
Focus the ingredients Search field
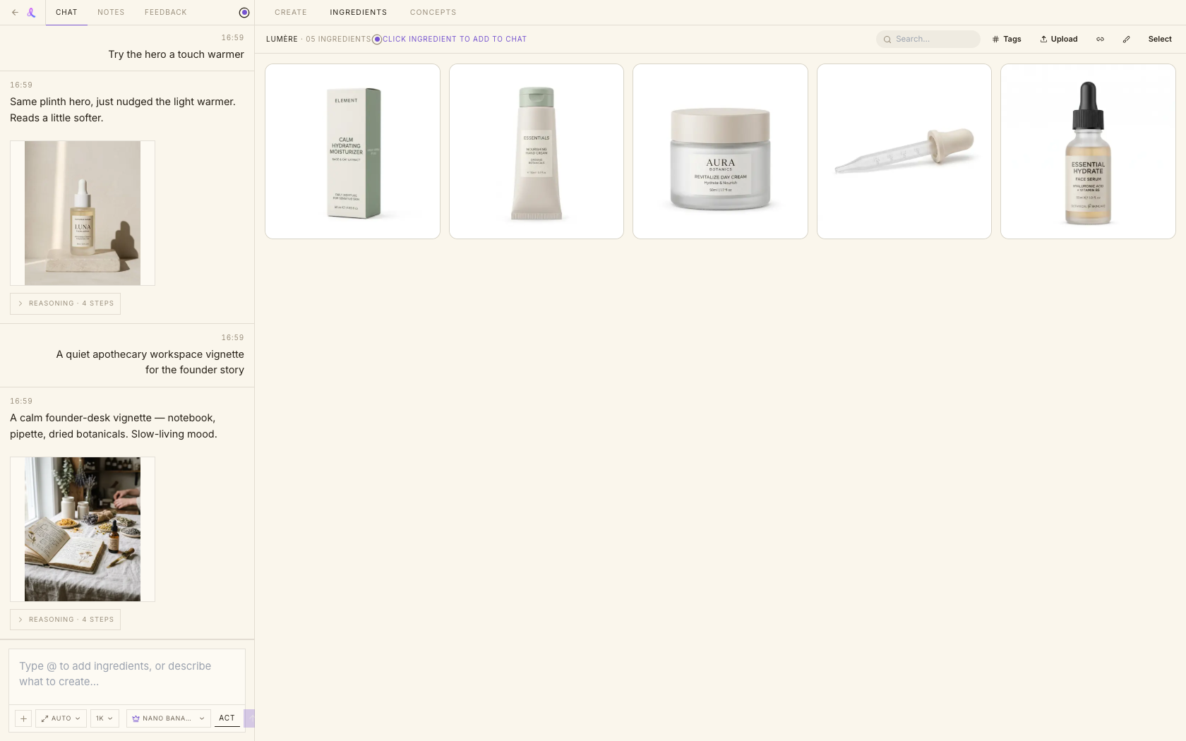click(x=928, y=40)
